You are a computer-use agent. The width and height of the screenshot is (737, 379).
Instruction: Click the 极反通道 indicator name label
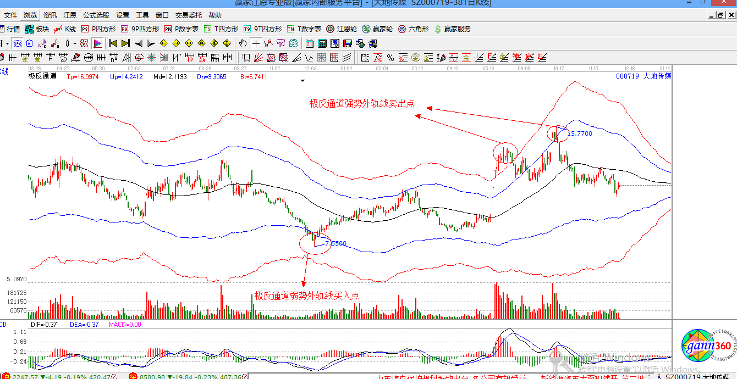pos(42,76)
